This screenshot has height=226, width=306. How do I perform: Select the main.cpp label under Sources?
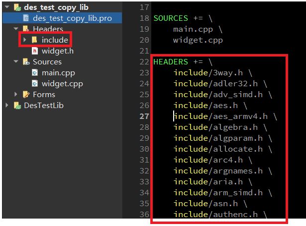tap(59, 73)
